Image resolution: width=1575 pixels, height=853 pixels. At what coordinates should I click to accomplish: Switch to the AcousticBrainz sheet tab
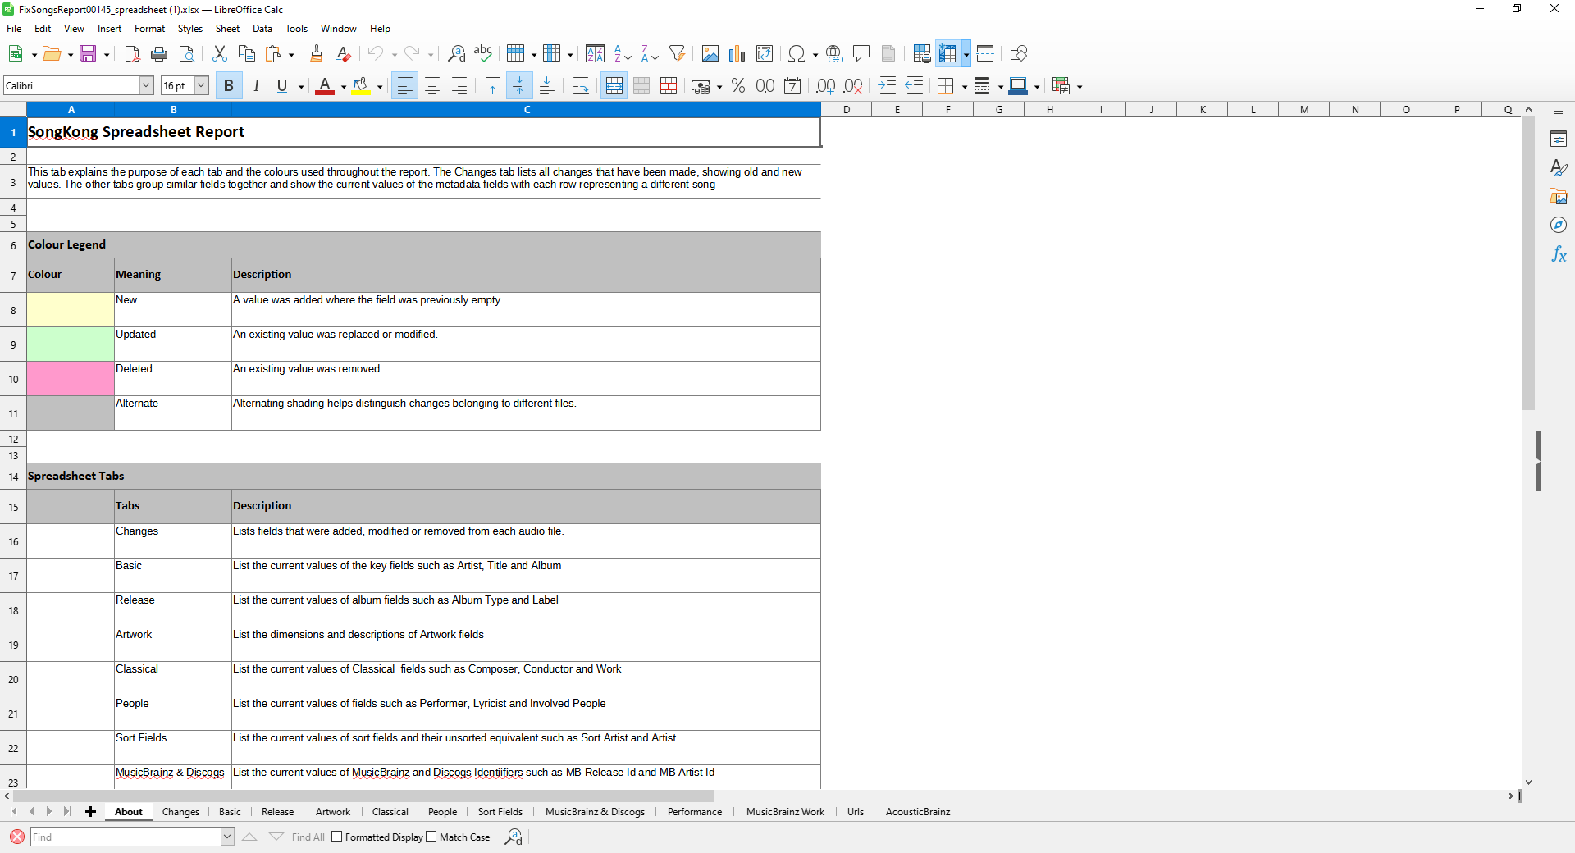[917, 812]
